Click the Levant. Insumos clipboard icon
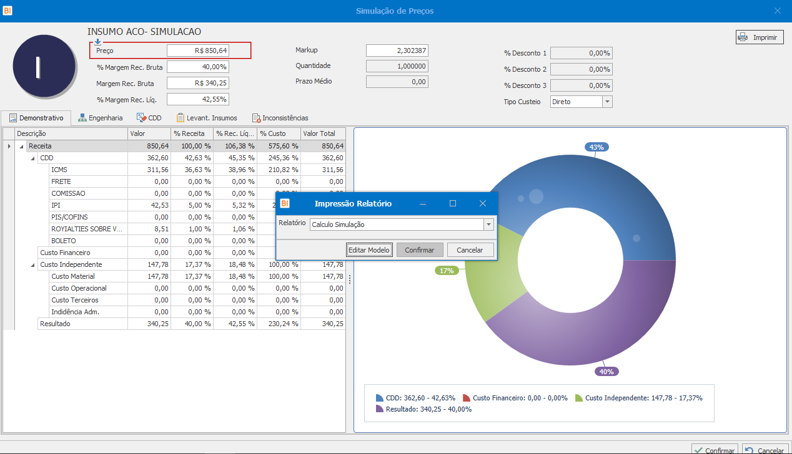The width and height of the screenshot is (792, 454). (181, 117)
